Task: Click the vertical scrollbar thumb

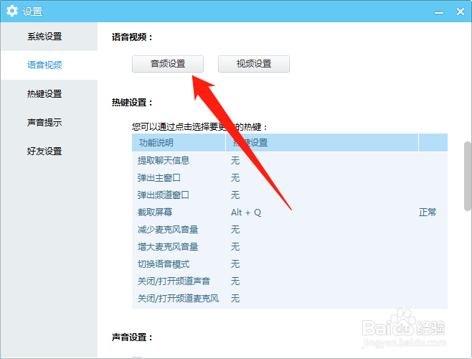Action: tap(468, 176)
